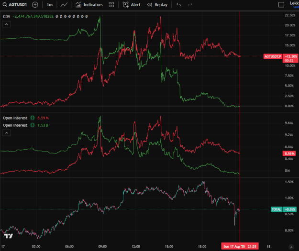The image size is (299, 251).
Task: Open the Indicators dialog
Action: (89, 5)
